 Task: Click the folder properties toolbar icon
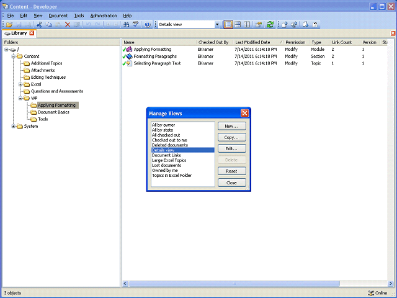[259, 25]
